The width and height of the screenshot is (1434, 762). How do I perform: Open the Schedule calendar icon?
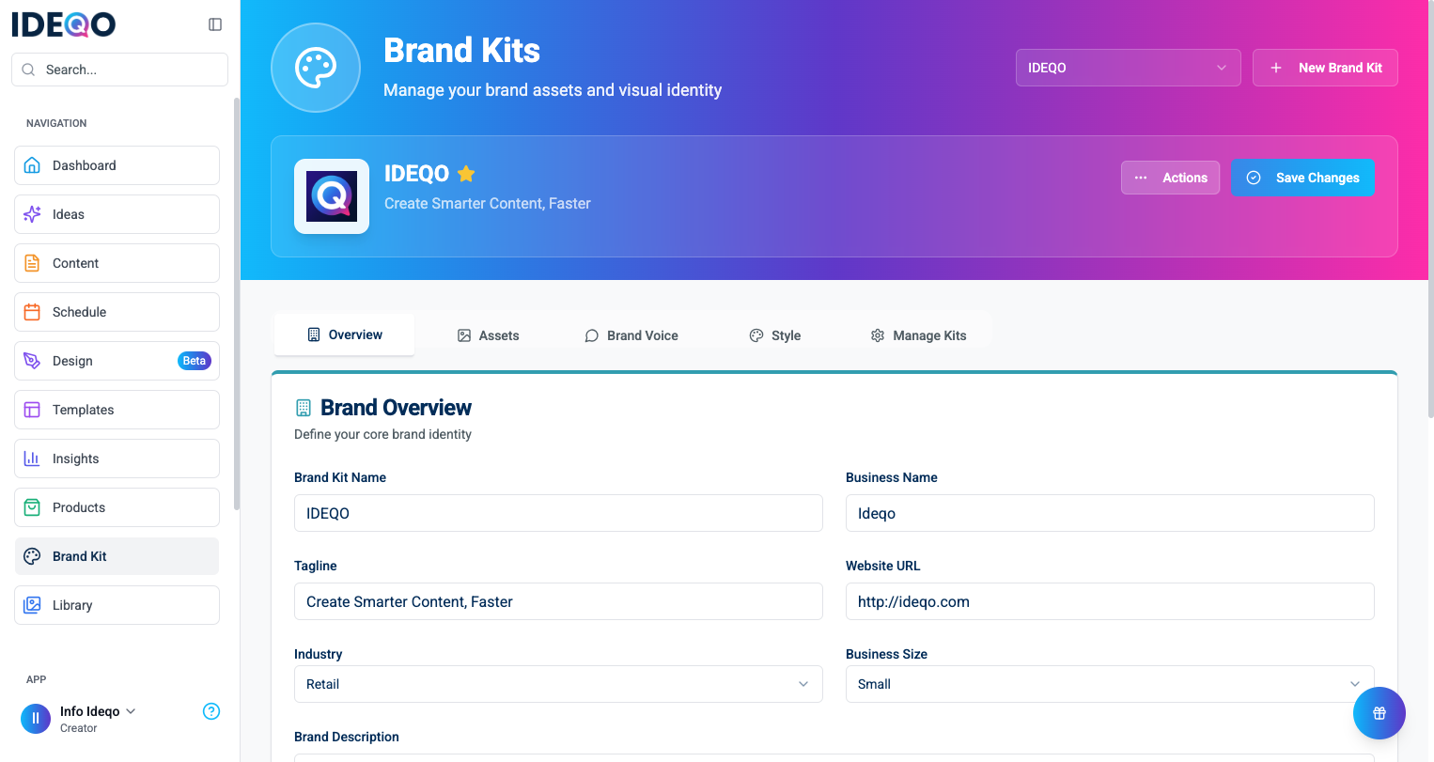tap(32, 311)
